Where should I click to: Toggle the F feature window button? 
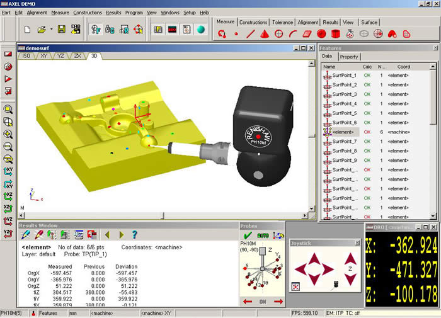tap(96, 29)
